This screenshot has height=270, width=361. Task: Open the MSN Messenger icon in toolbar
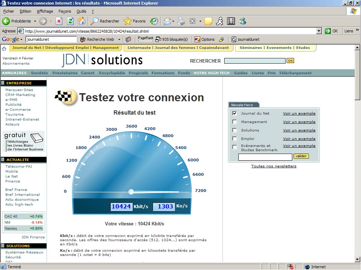tap(242, 21)
